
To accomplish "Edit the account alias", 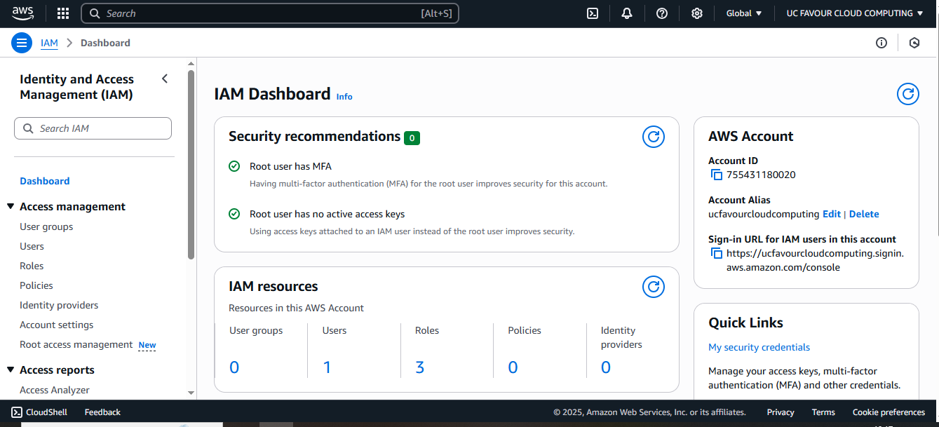I will 832,214.
